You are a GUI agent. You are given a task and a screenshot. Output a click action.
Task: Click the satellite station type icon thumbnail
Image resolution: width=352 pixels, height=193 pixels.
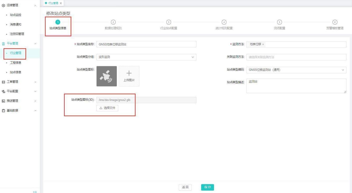106,76
